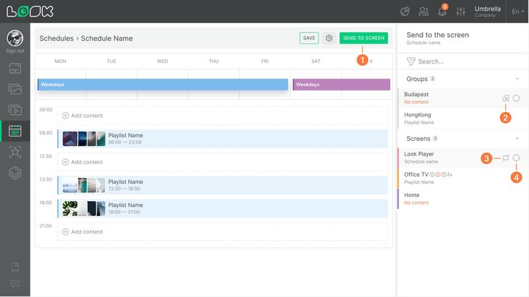This screenshot has height=297, width=529.
Task: Click the 18:00 — 21:00 time range
Action: pos(124,212)
